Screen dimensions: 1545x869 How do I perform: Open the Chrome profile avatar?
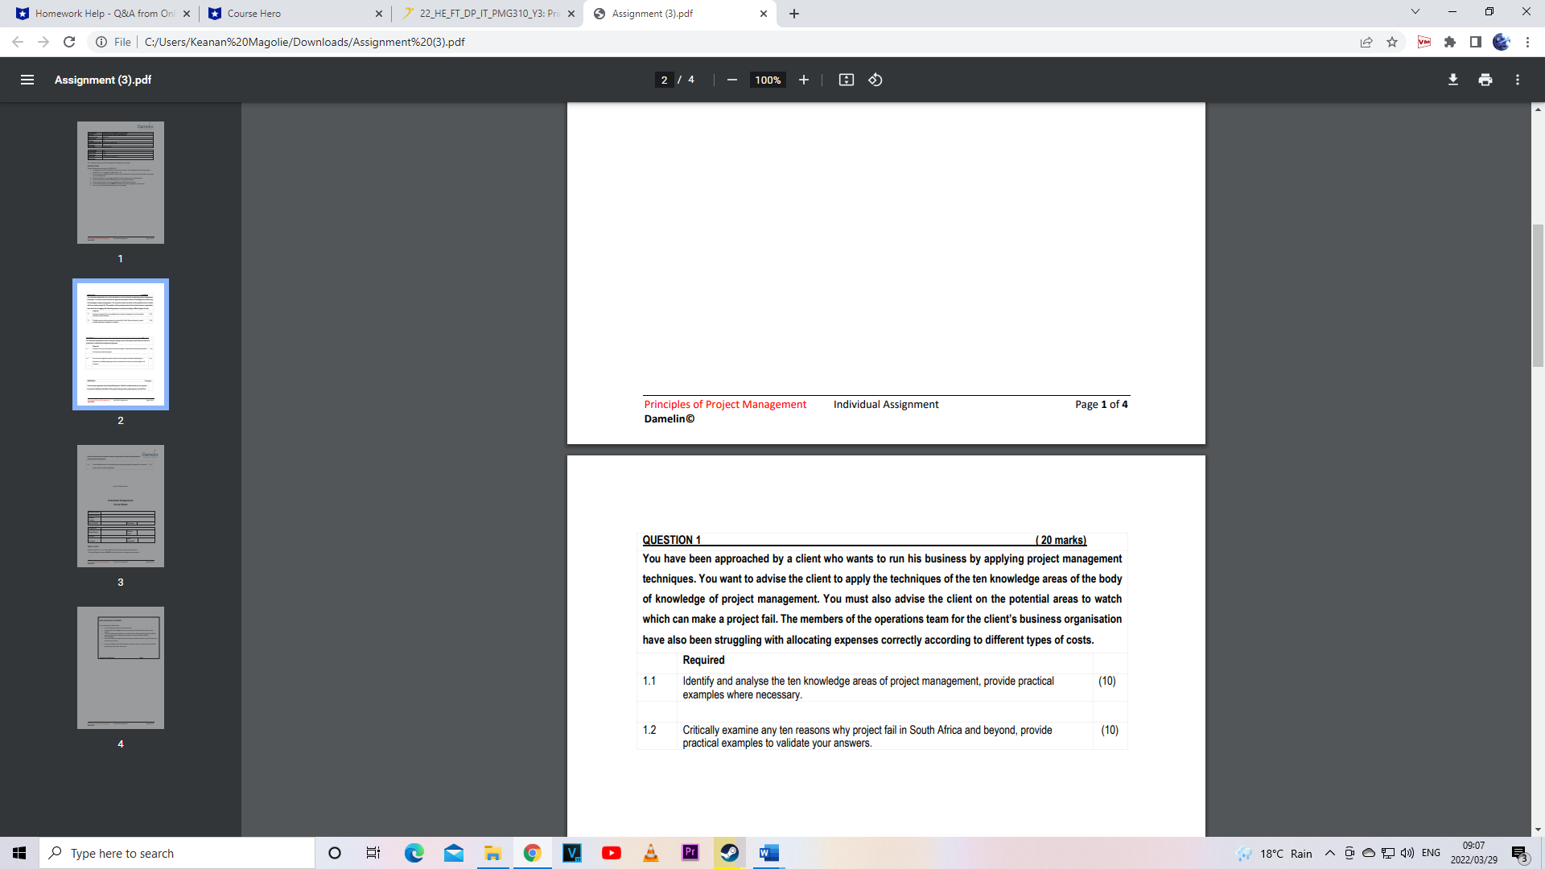coord(1502,42)
